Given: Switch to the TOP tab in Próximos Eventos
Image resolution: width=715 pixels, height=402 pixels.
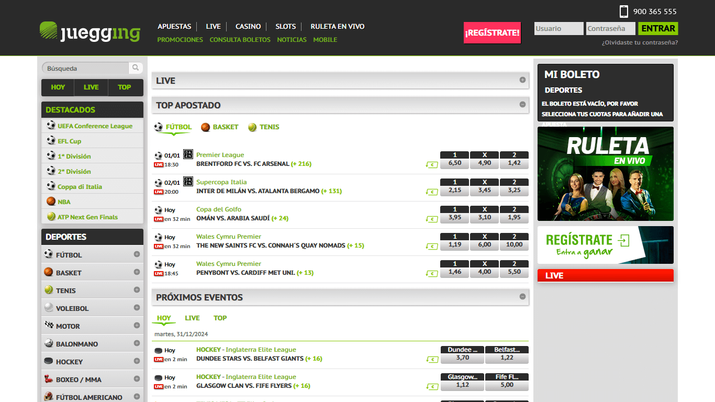Looking at the screenshot, I should 220,318.
